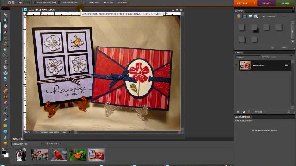
Task: Select the Magic Wand tool
Action: click(5, 50)
